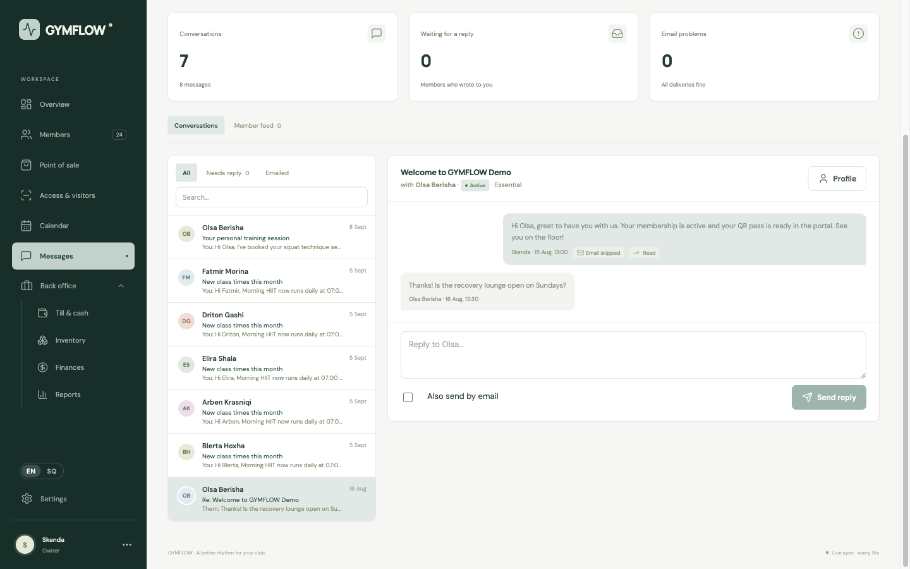Open Arben Krasniqi's conversation row

click(x=272, y=412)
